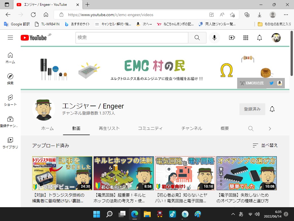Open browser collections icon
Image resolution: width=294 pixels, height=221 pixels.
click(x=247, y=15)
